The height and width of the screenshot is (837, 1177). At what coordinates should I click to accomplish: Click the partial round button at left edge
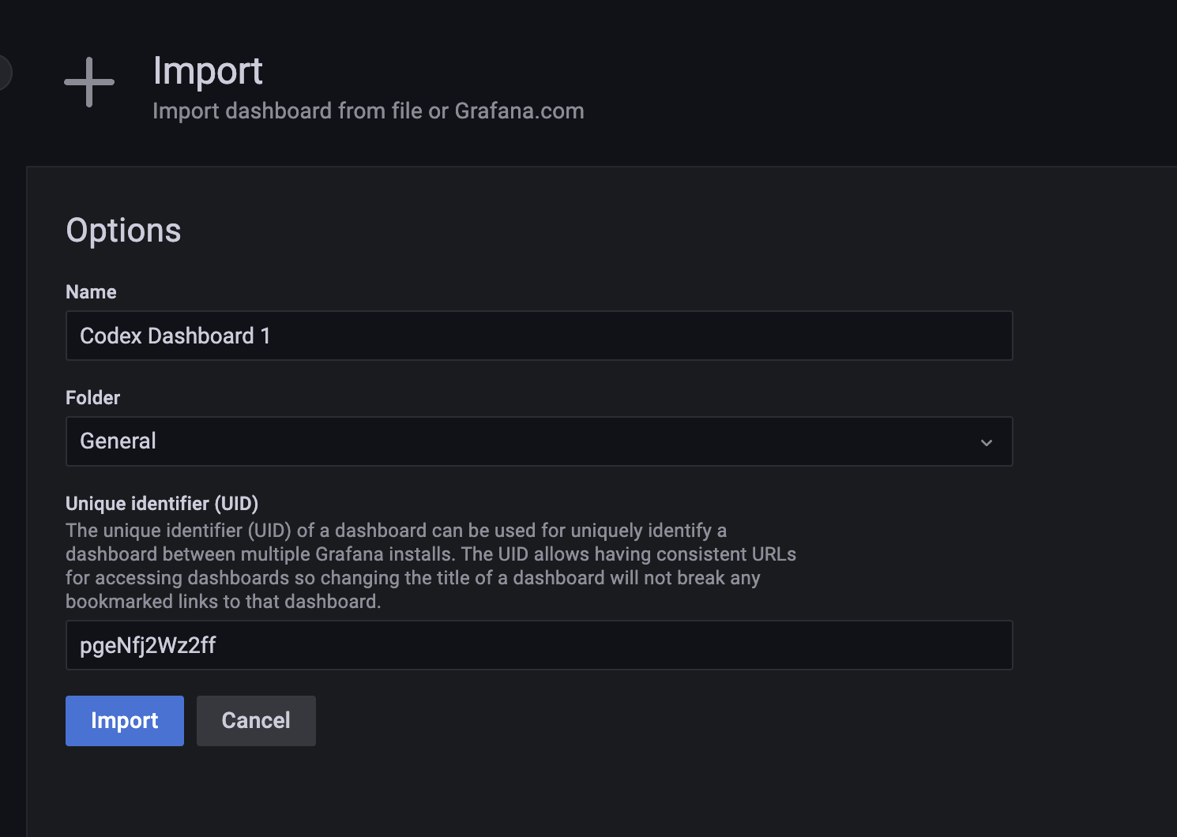coord(4,73)
